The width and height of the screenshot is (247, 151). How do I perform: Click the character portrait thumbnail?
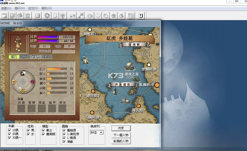tap(18, 44)
